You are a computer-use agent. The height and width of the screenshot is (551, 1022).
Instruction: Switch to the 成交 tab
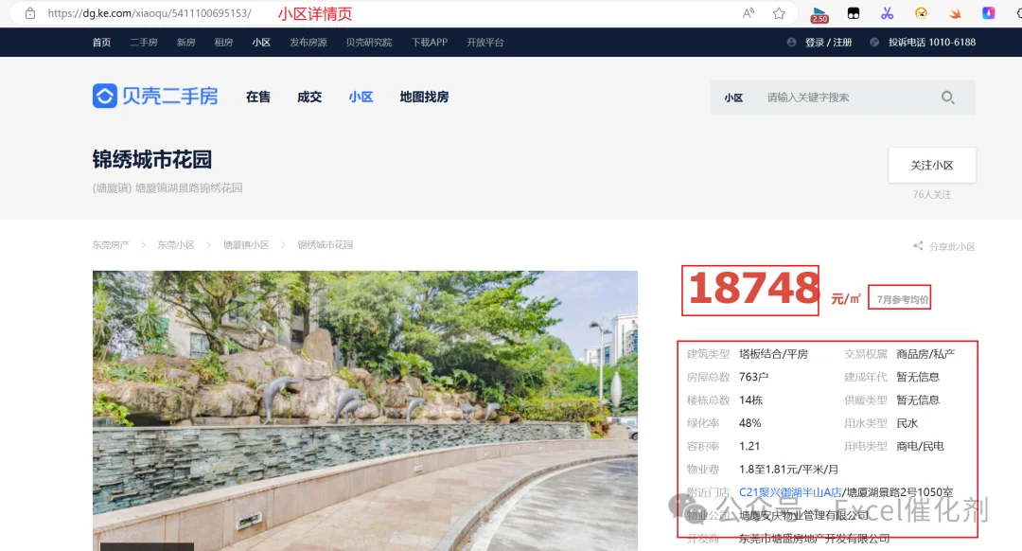[x=309, y=98]
